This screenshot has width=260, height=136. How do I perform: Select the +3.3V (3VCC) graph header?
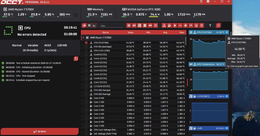click(x=209, y=96)
